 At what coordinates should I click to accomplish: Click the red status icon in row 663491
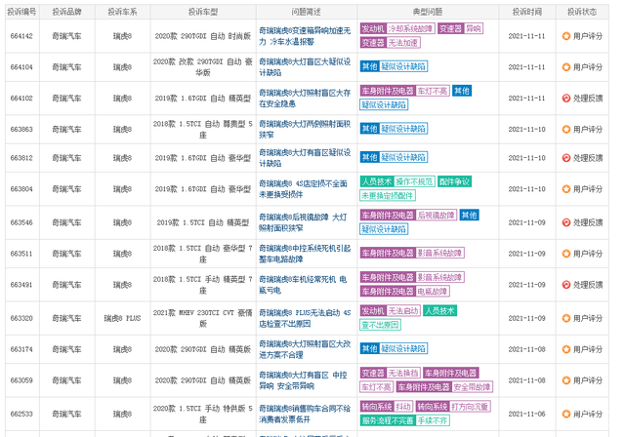[x=566, y=285]
